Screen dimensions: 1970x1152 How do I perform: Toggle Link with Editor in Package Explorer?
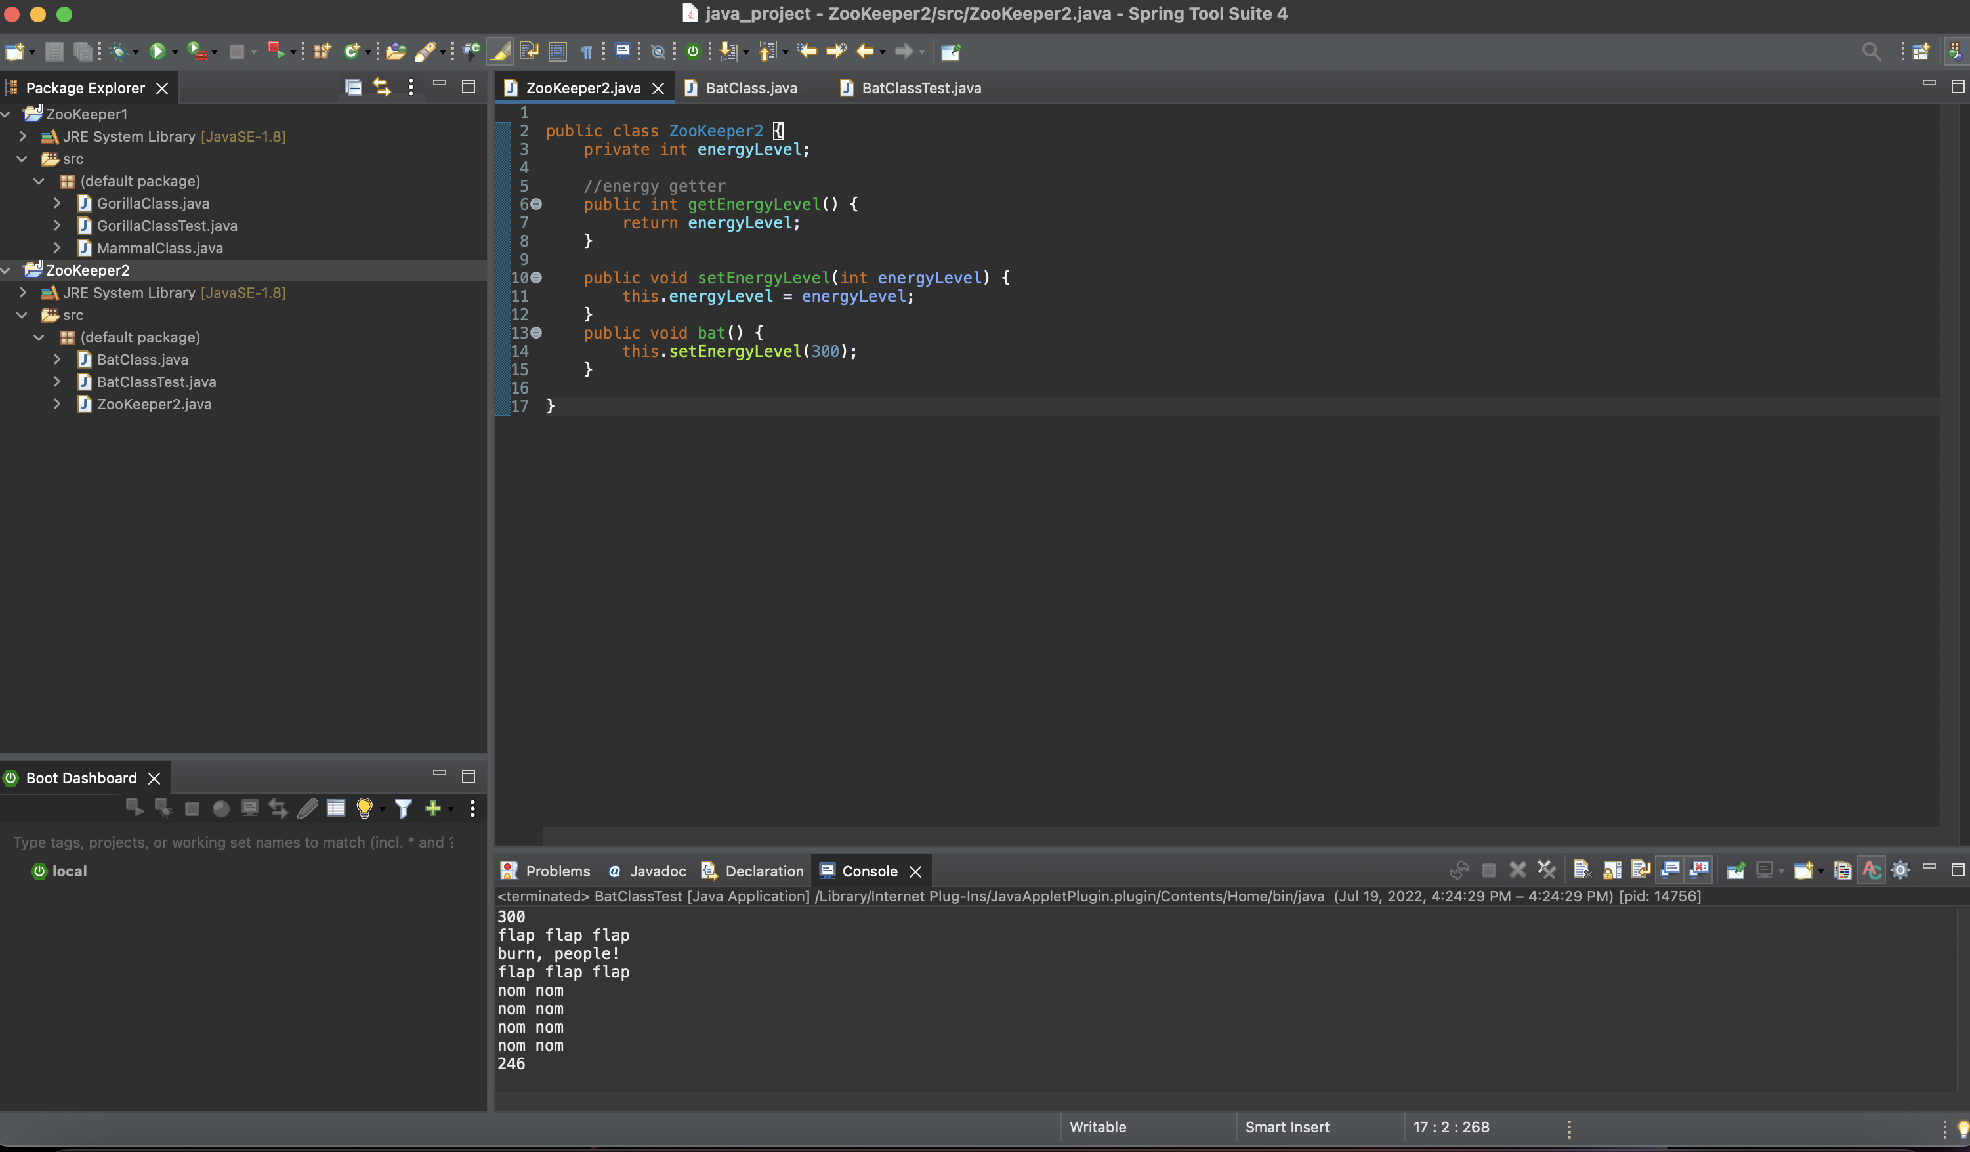[381, 87]
